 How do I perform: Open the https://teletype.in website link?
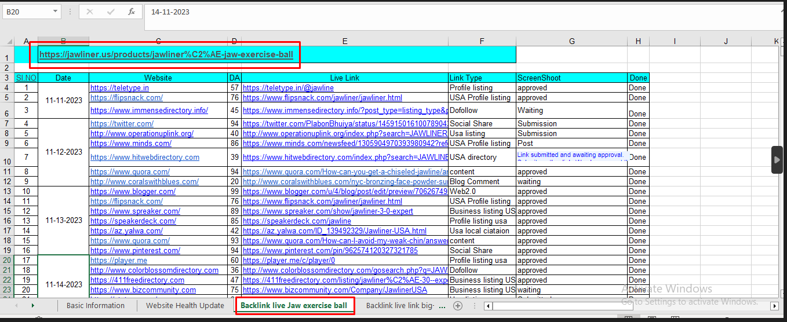[x=120, y=88]
